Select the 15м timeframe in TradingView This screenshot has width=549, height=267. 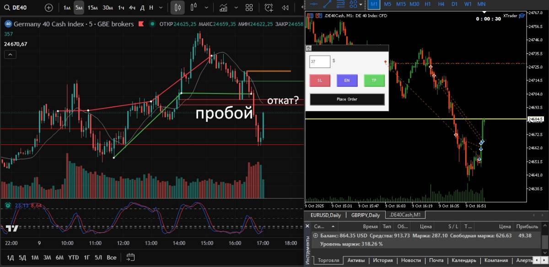[x=92, y=8]
